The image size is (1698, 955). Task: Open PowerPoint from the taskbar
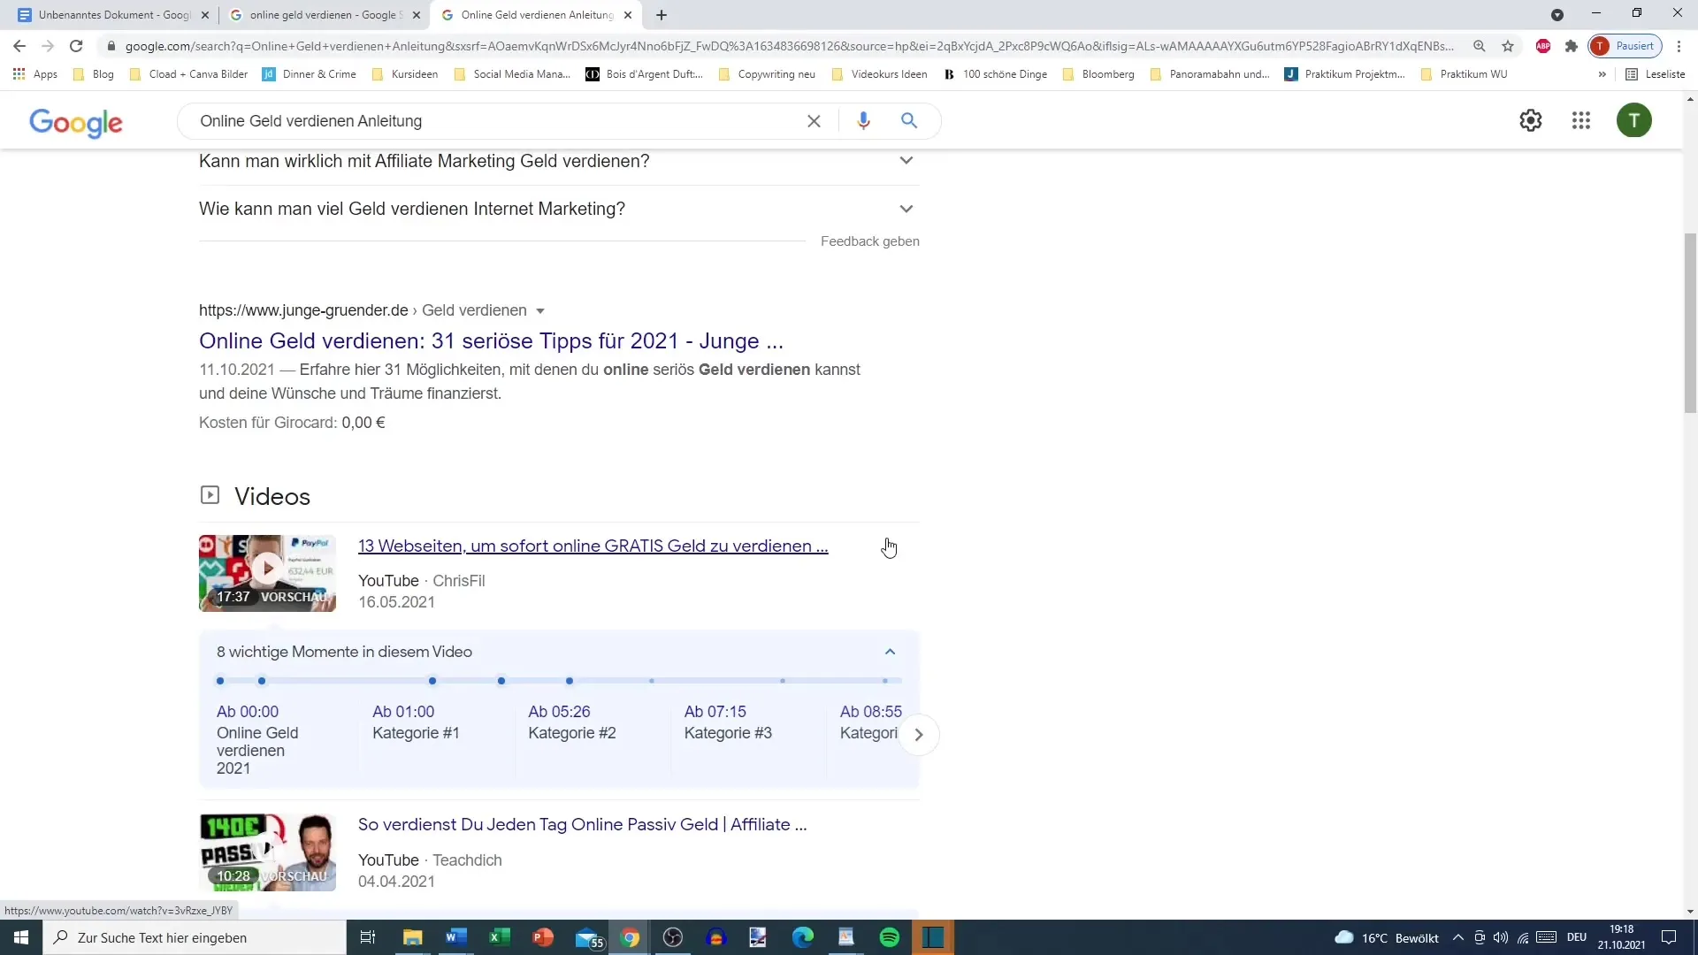(x=543, y=937)
